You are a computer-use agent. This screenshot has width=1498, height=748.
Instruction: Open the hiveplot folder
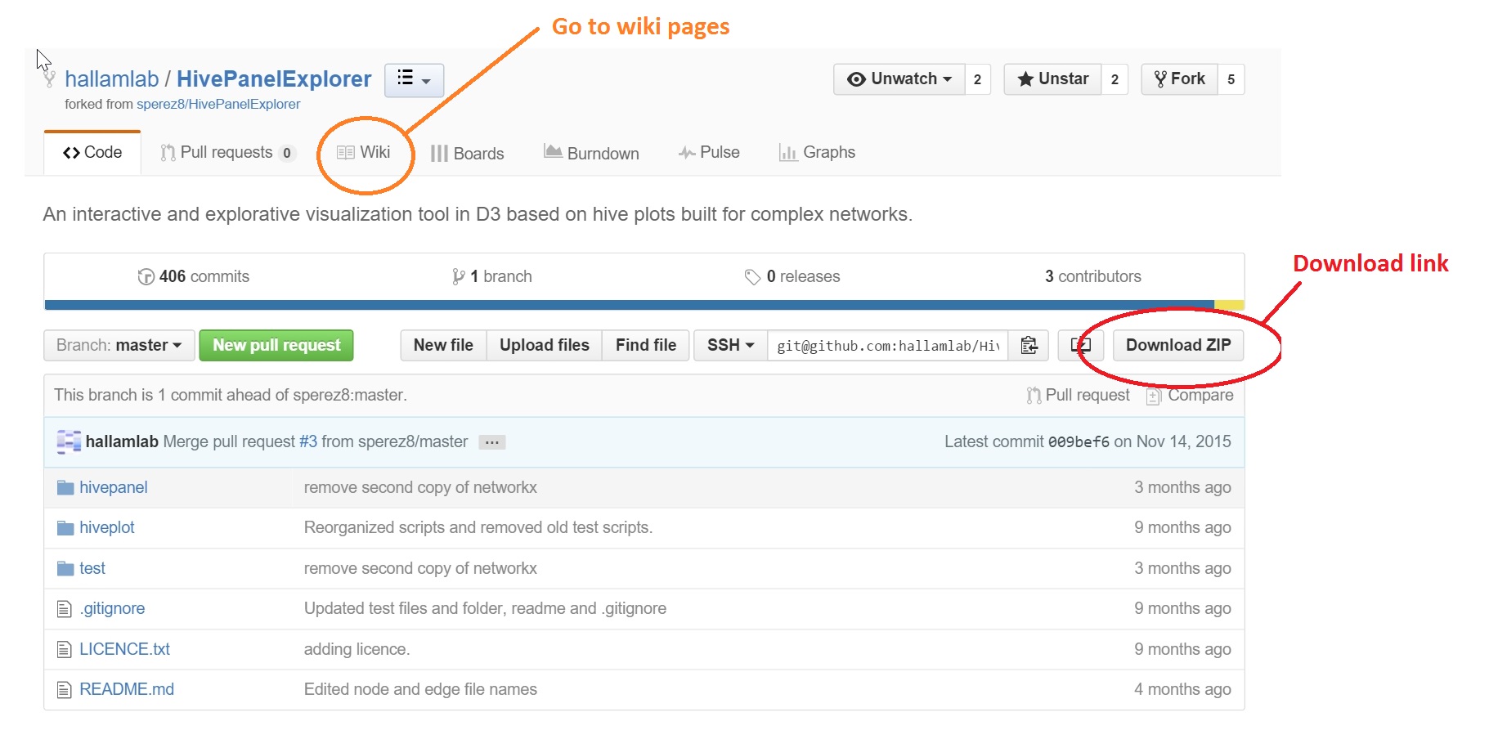pyautogui.click(x=107, y=528)
